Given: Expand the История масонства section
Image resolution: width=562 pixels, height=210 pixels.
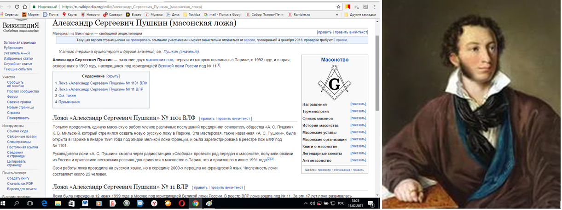Looking at the screenshot, I should (358, 125).
